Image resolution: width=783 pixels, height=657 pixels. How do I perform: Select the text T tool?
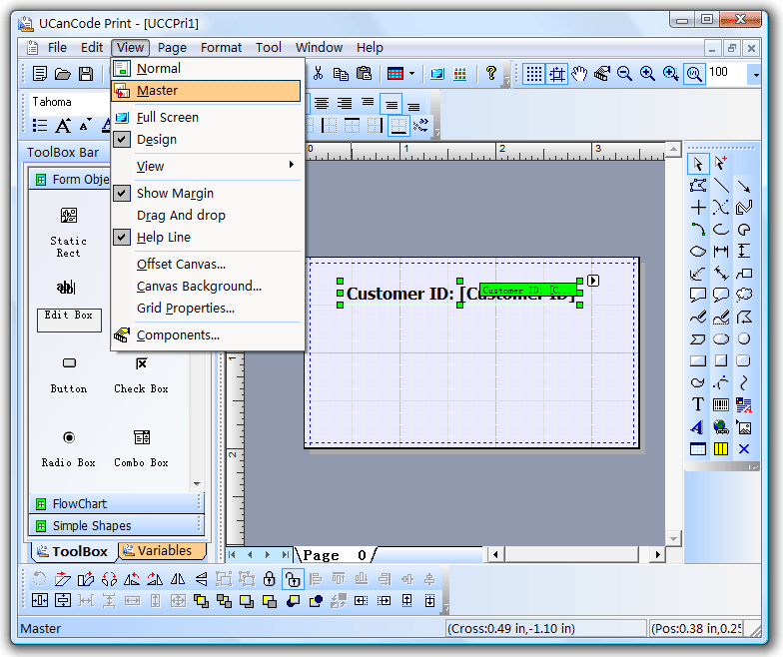[697, 404]
